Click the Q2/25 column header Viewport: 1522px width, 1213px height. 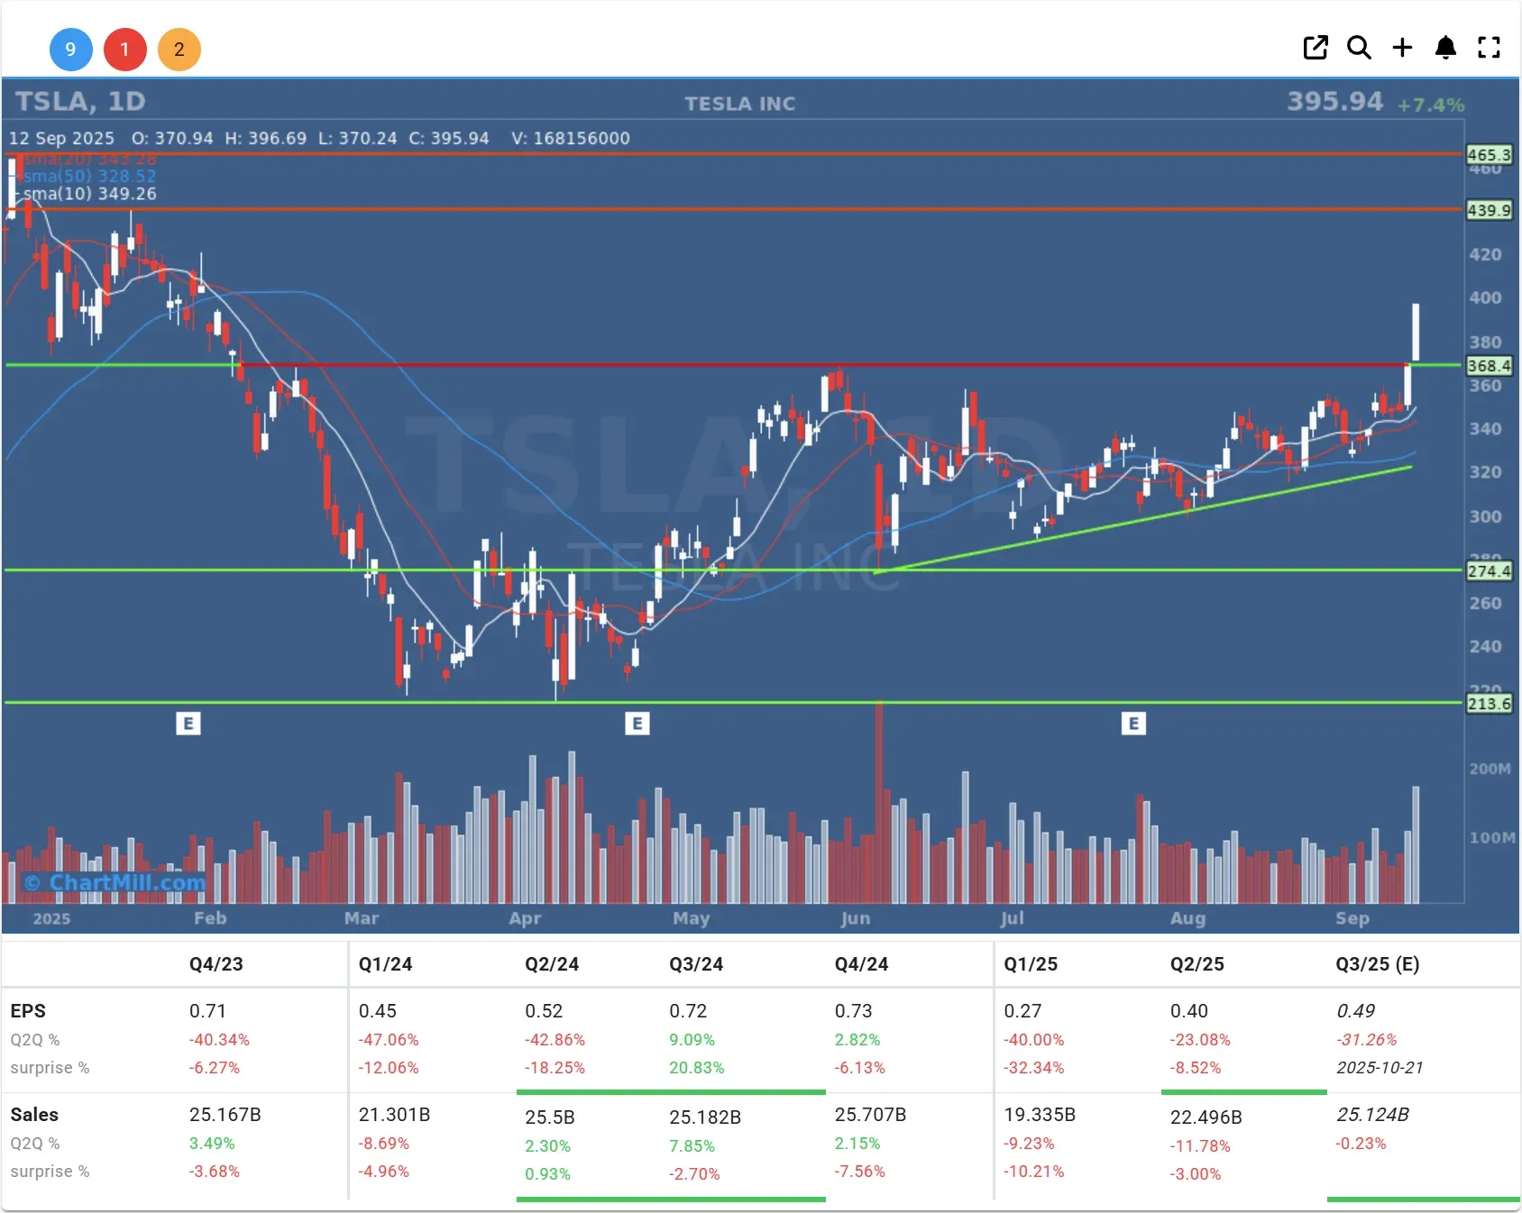[1197, 963]
